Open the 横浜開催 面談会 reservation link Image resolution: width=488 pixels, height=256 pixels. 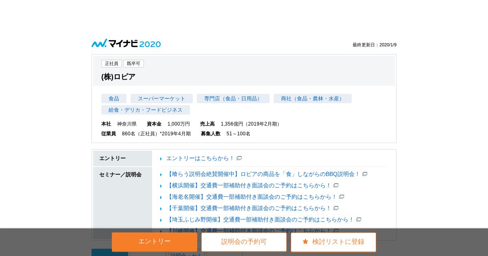tap(249, 185)
